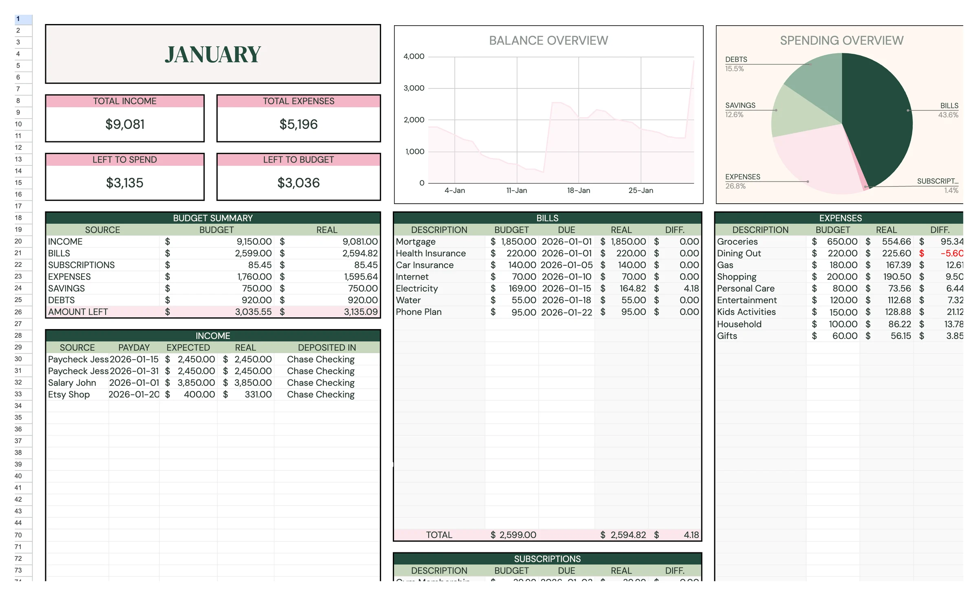
Task: Select the Kids Activities real amount 128.88
Action: (x=887, y=312)
